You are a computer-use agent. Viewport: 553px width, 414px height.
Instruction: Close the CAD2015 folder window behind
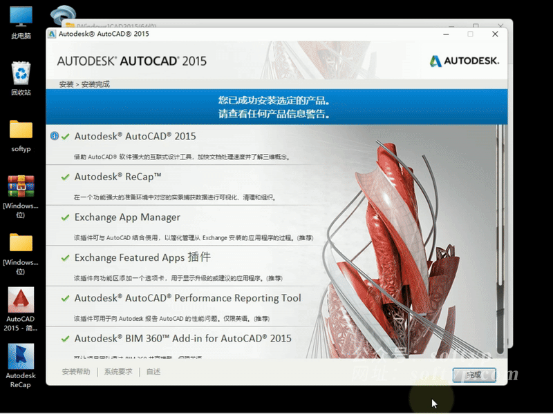(500, 26)
